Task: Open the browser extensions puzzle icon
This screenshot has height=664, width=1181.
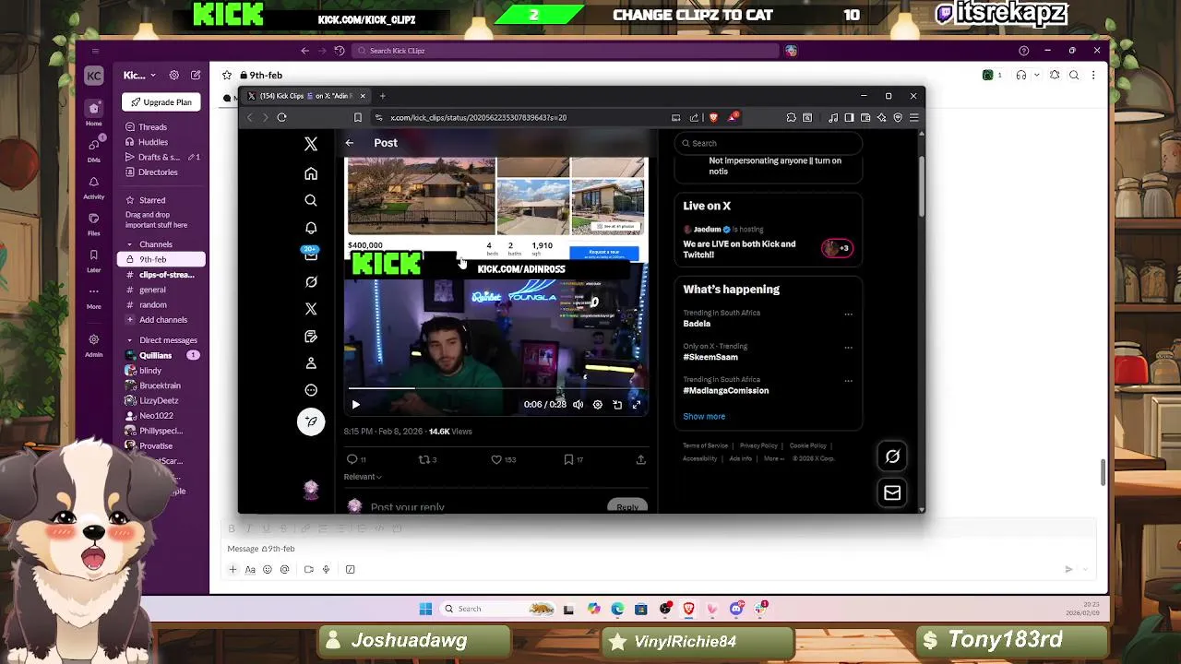Action: tap(791, 117)
